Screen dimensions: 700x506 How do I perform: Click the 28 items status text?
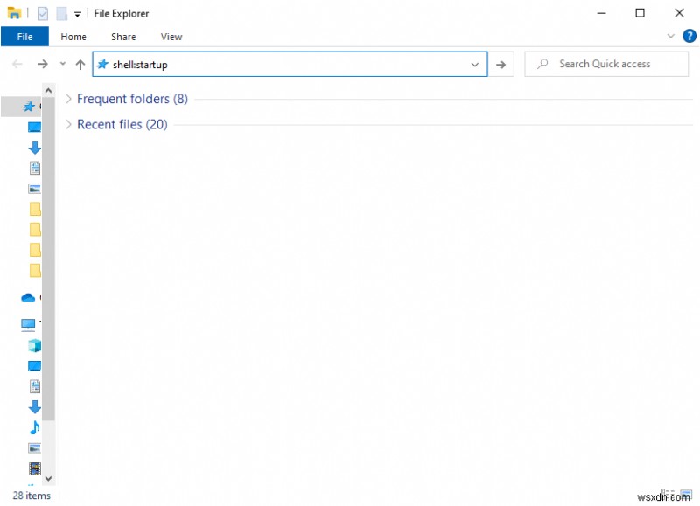pyautogui.click(x=31, y=496)
